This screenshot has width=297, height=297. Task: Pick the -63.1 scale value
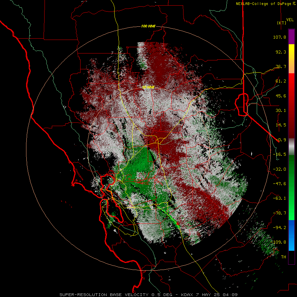pos(280,198)
